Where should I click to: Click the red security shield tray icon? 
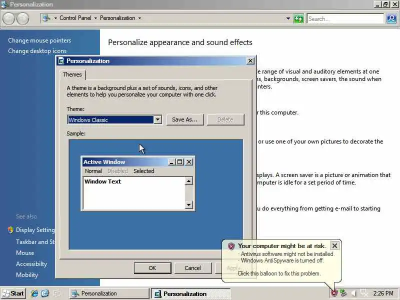334,293
